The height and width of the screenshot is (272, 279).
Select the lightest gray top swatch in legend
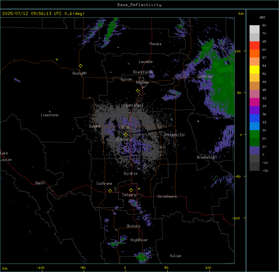click(x=254, y=29)
